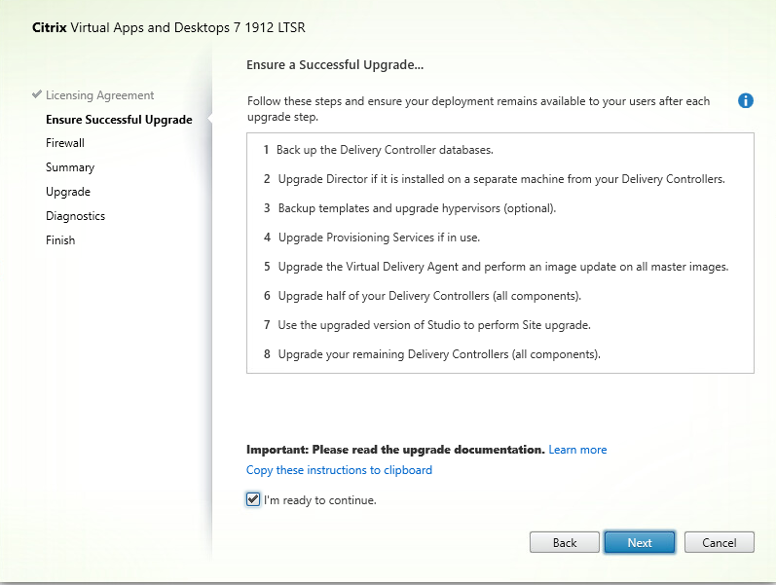The image size is (776, 585).
Task: Select the Summary step in sidebar
Action: [x=70, y=167]
